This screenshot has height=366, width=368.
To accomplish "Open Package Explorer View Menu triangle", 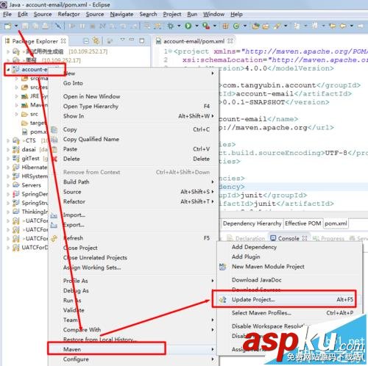I will pyautogui.click(x=122, y=40).
